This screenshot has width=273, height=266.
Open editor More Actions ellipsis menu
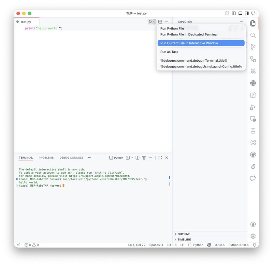coord(167,22)
